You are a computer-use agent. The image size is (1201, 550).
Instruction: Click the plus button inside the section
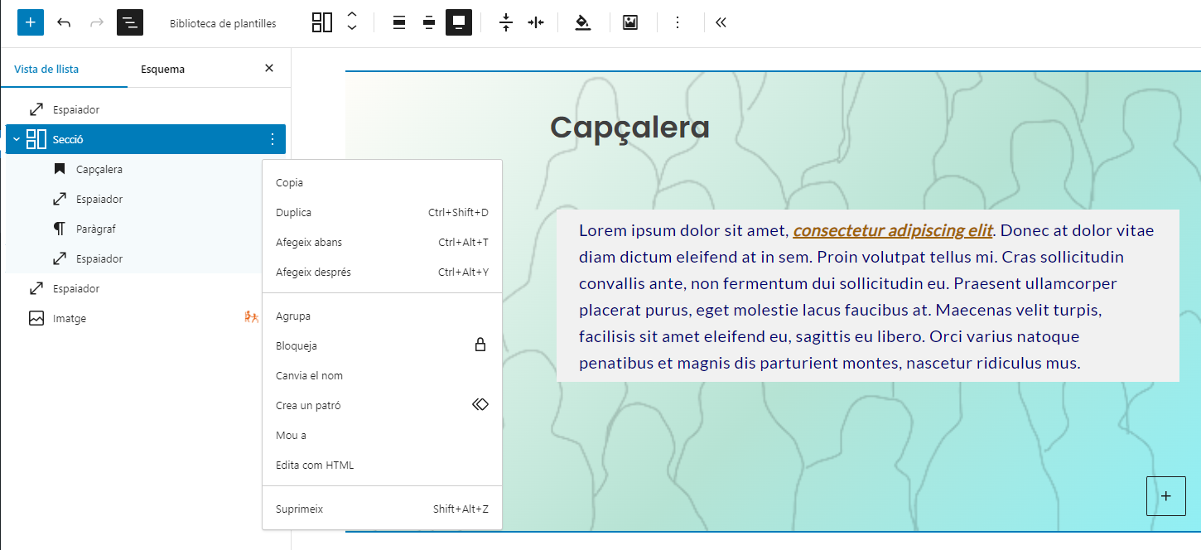pos(1165,496)
